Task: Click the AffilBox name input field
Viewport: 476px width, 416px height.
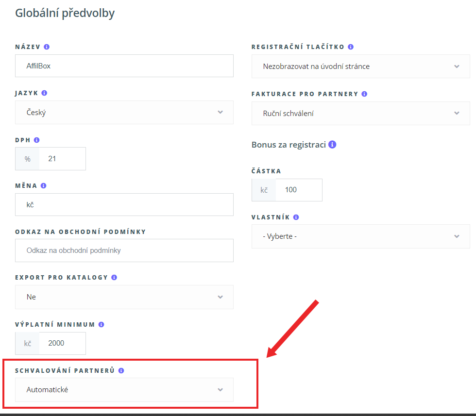Action: [124, 66]
